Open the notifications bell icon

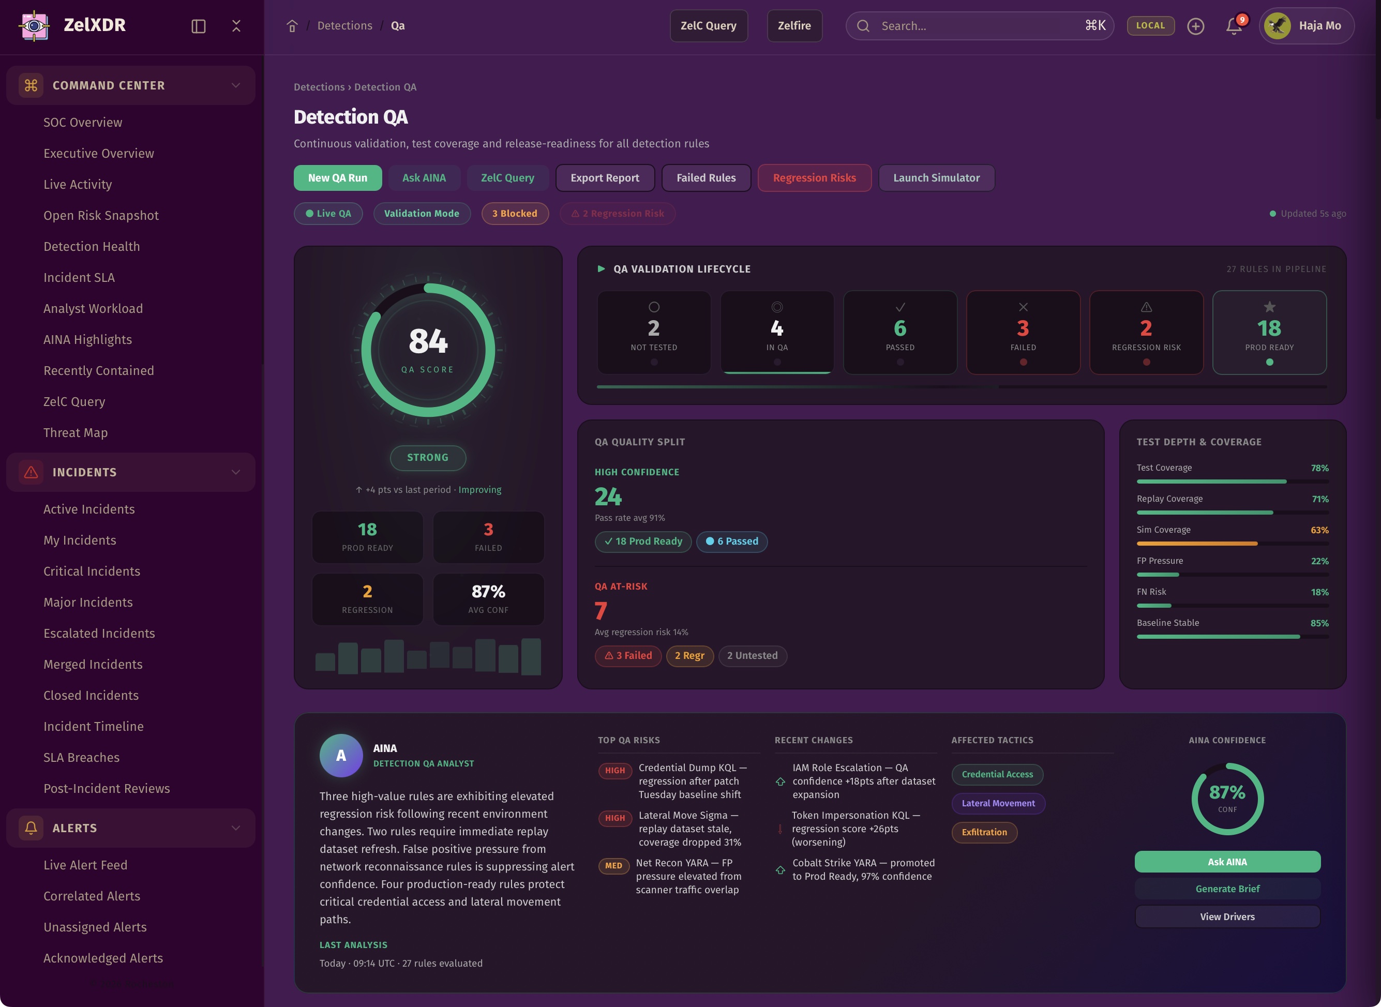(x=1234, y=26)
